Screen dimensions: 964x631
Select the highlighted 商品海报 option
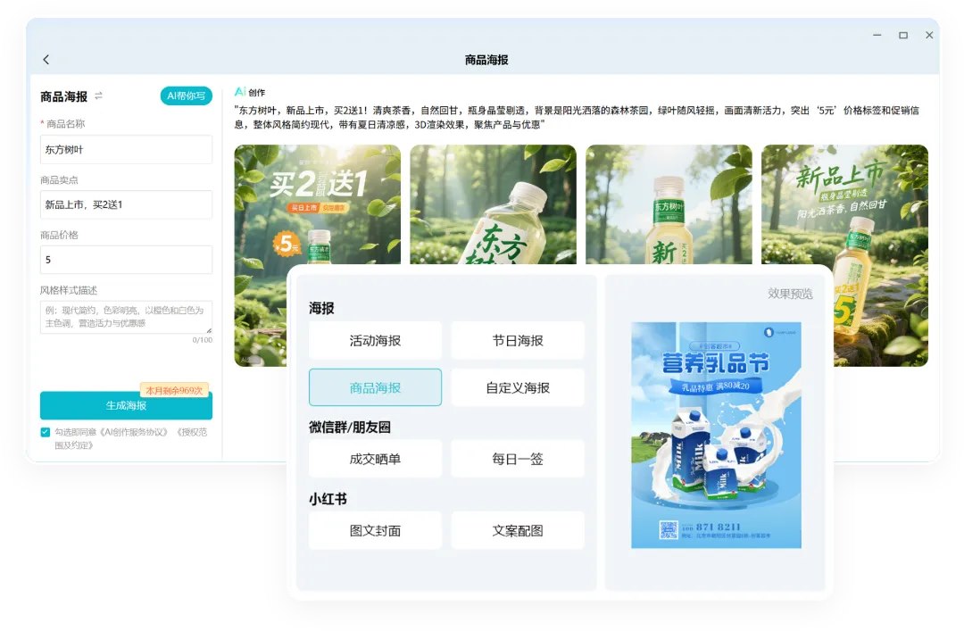tap(375, 387)
